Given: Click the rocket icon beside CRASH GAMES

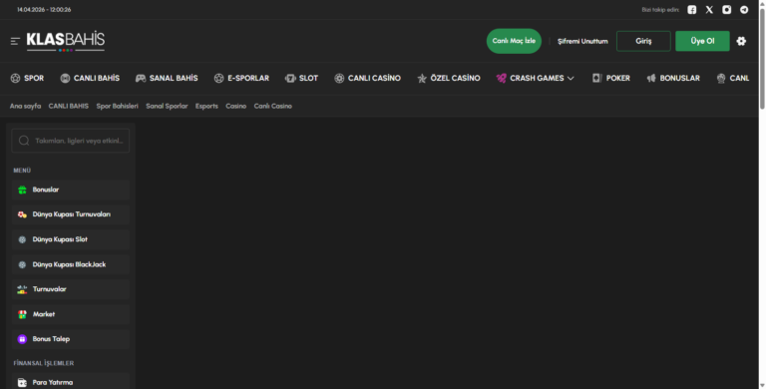Looking at the screenshot, I should 502,78.
